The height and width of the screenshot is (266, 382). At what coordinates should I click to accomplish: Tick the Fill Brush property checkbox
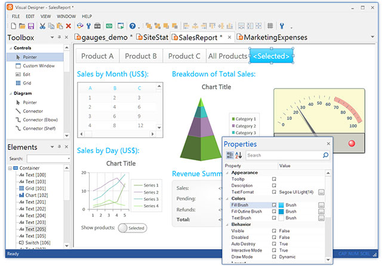point(274,205)
